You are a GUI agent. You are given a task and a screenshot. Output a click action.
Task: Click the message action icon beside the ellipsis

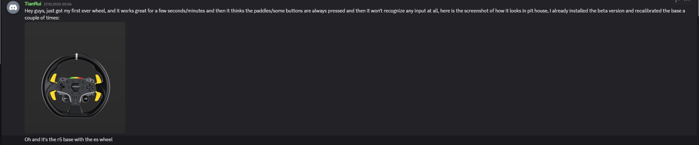(x=677, y=1)
